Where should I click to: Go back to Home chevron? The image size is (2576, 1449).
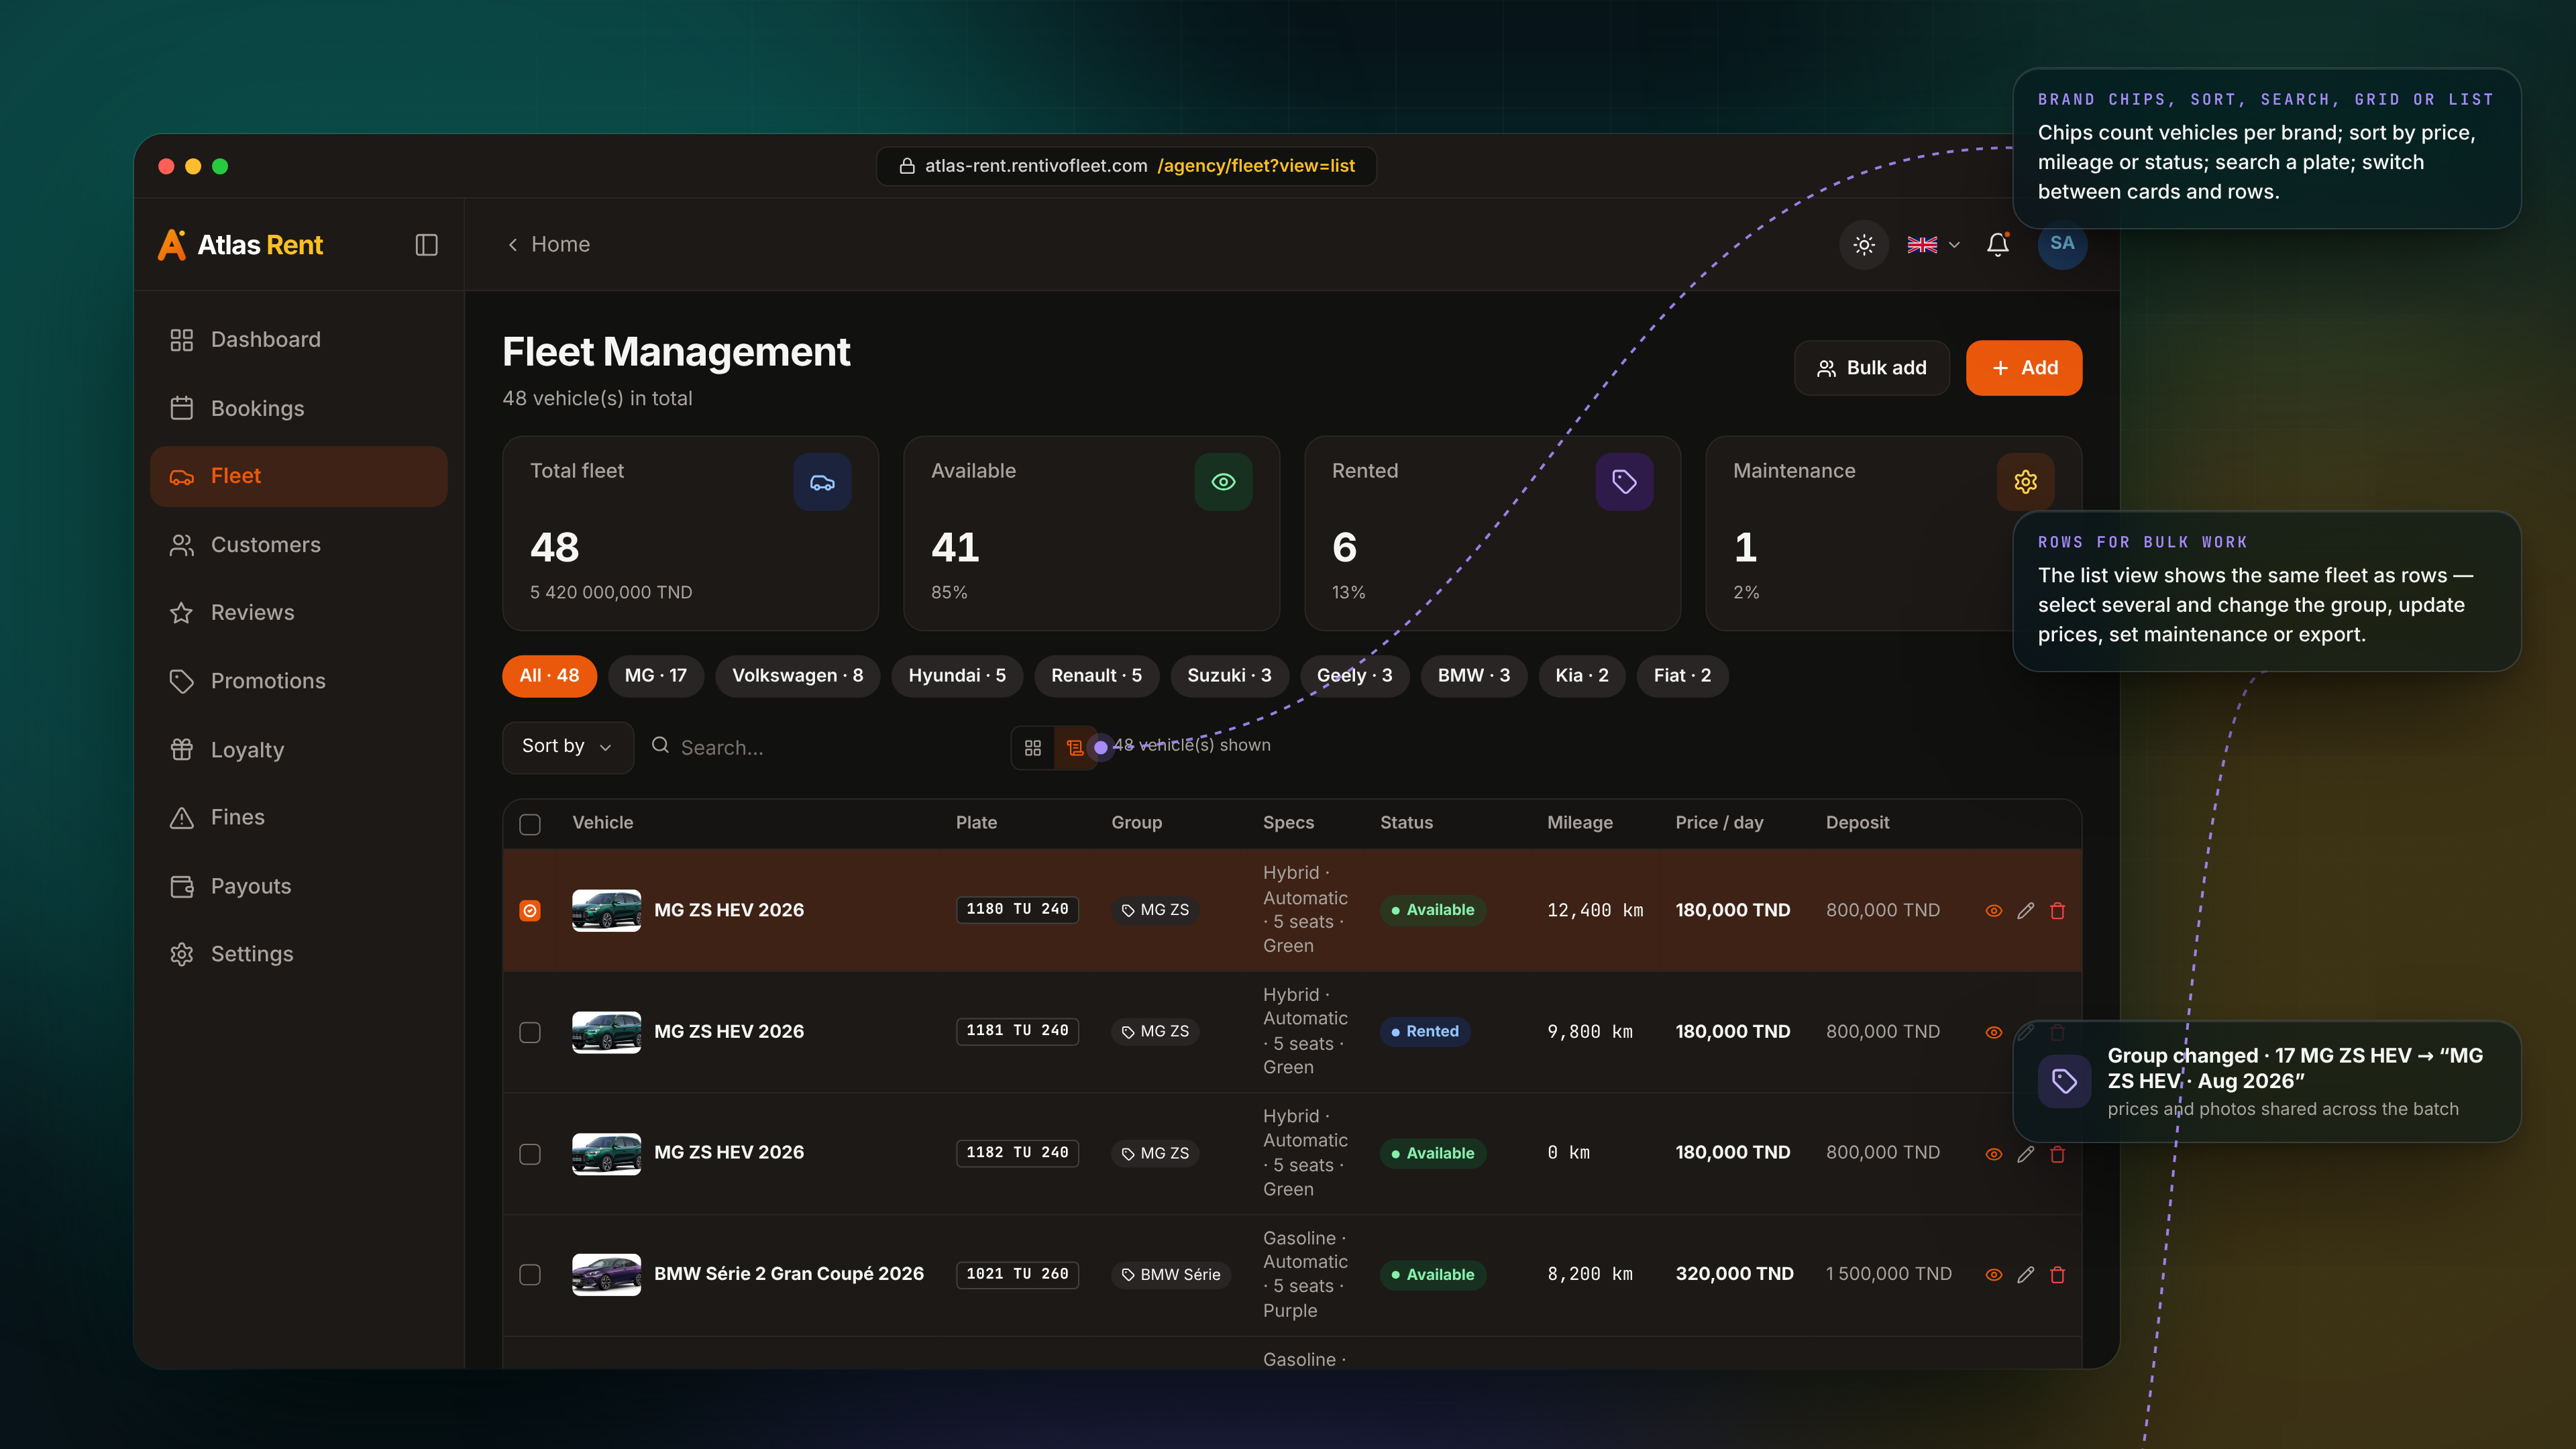[x=513, y=245]
